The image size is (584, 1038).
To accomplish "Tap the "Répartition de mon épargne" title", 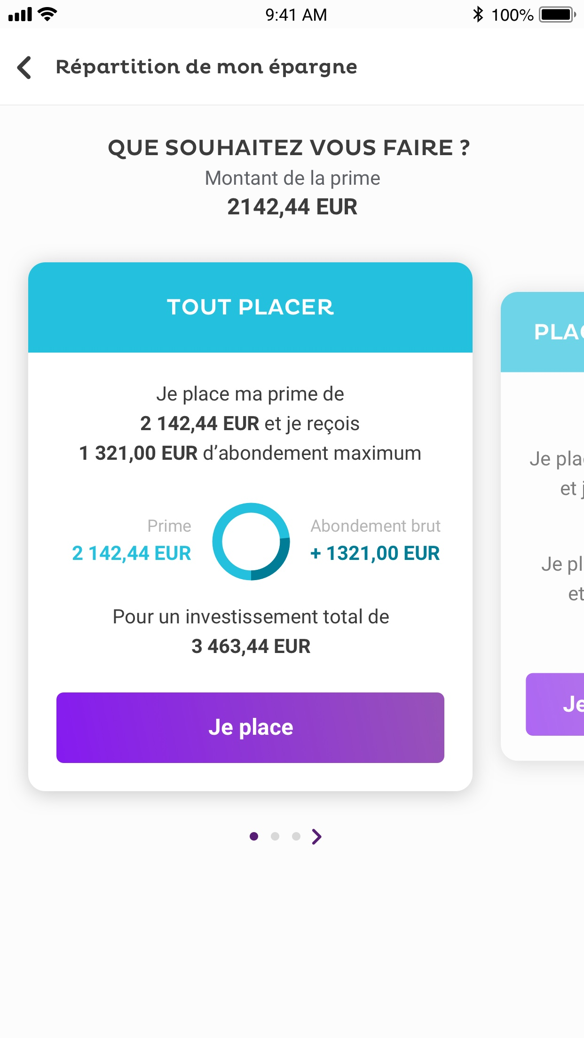I will (206, 67).
